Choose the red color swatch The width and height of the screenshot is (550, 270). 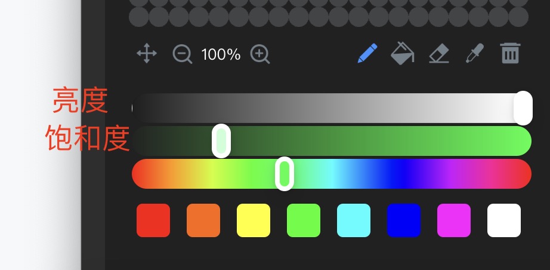[153, 220]
